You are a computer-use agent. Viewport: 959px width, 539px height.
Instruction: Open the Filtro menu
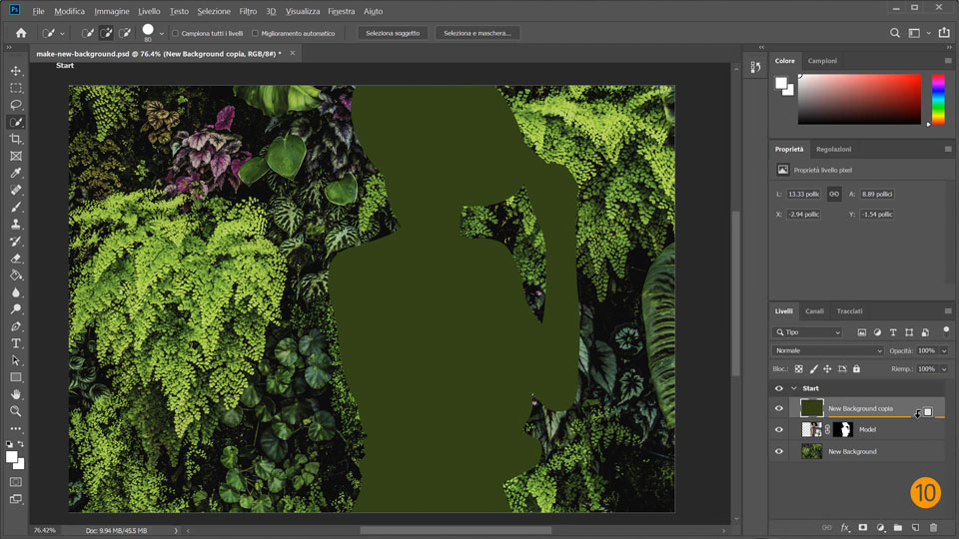[x=248, y=11]
